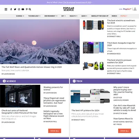Read Can-Am's new Maverick R article

coord(124,108)
